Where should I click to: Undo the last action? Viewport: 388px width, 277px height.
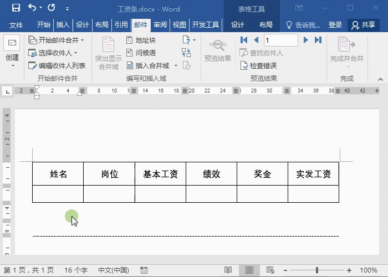(x=32, y=8)
